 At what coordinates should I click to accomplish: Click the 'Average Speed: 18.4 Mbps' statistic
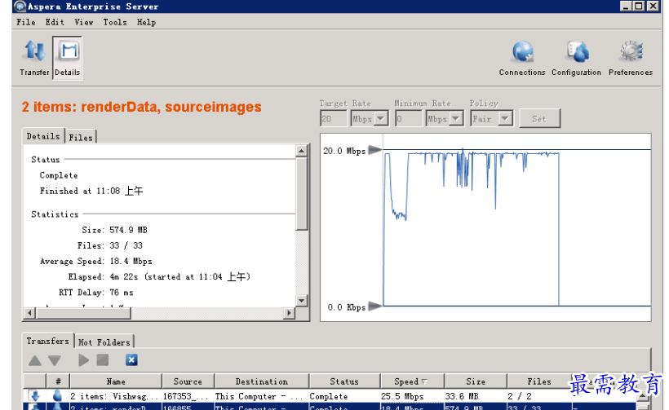pyautogui.click(x=96, y=262)
